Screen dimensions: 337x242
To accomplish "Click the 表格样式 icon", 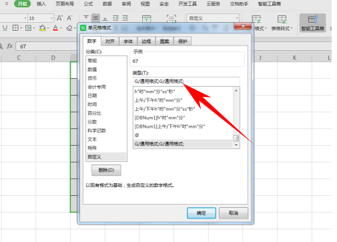I will pyautogui.click(x=282, y=19).
